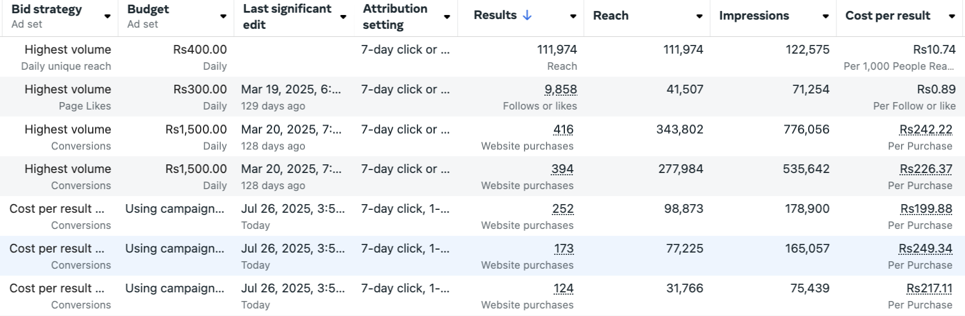Screen dimensions: 965x316
Task: Click the 173 website purchases value
Action: (563, 249)
